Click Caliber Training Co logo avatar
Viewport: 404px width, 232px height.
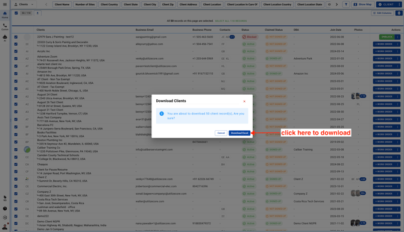click(27, 149)
